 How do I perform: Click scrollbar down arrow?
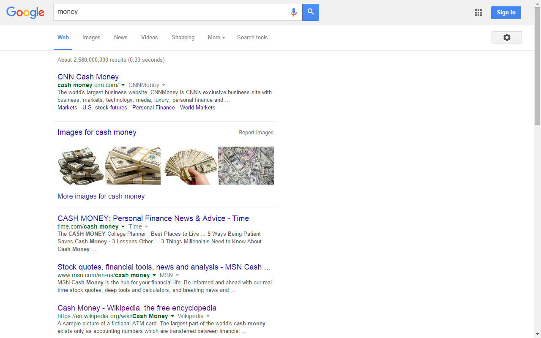click(537, 335)
